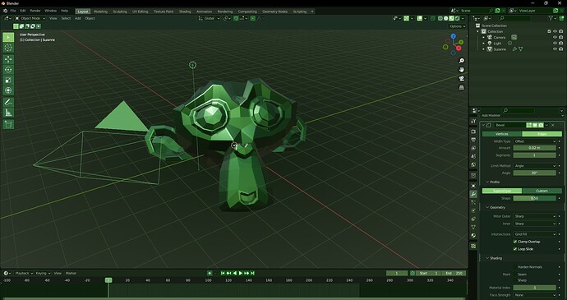This screenshot has width=567, height=300.
Task: Activate the Move tool
Action: tap(8, 59)
